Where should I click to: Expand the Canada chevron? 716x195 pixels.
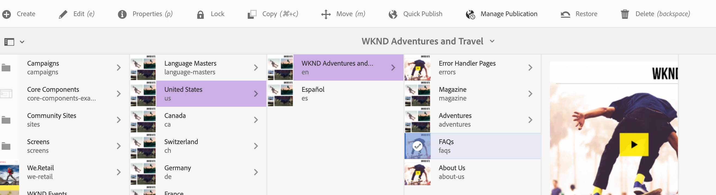256,120
